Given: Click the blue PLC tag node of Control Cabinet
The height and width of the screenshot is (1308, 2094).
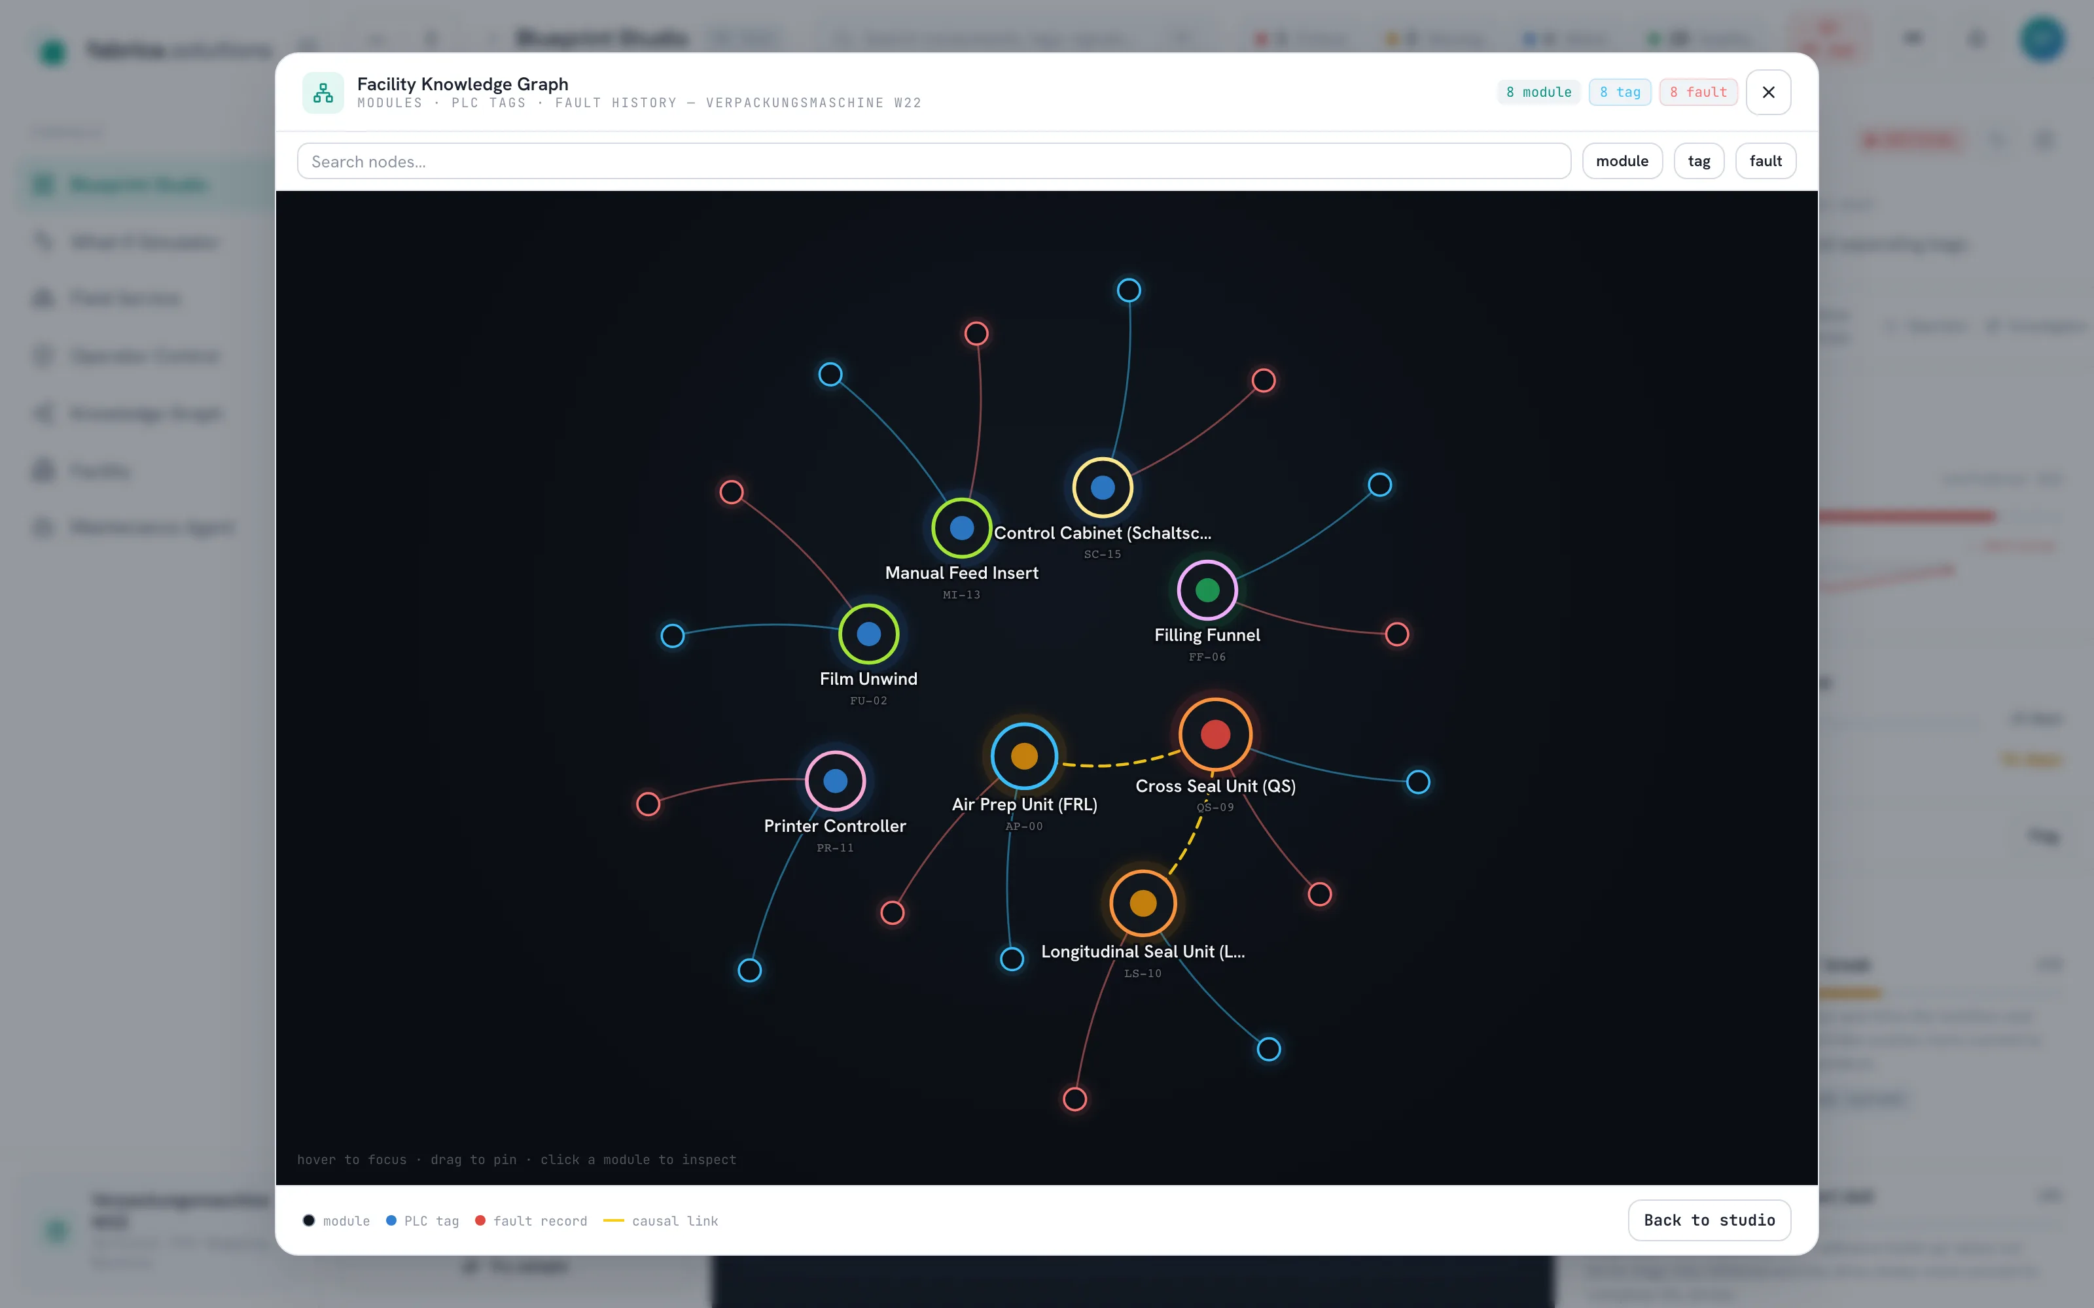Looking at the screenshot, I should pos(1128,290).
